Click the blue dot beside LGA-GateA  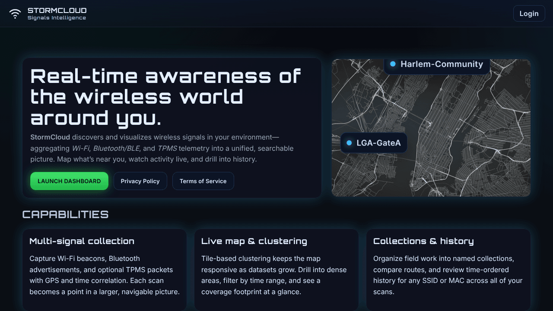click(x=349, y=143)
